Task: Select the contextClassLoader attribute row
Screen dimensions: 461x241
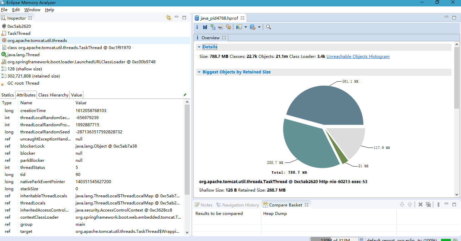Action: tap(92, 217)
